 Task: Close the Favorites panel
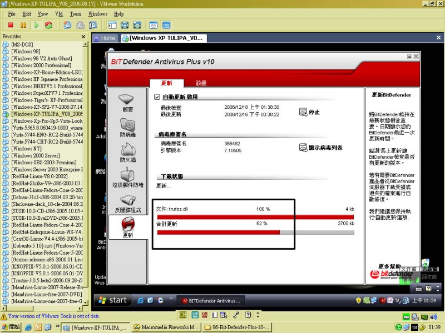[83, 37]
